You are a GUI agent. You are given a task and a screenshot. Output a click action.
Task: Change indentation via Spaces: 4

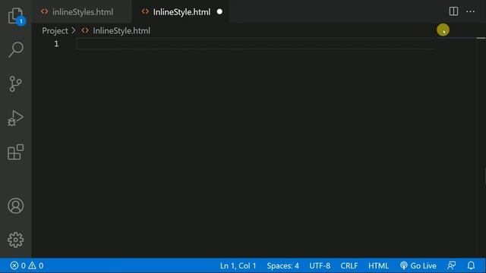(x=282, y=265)
